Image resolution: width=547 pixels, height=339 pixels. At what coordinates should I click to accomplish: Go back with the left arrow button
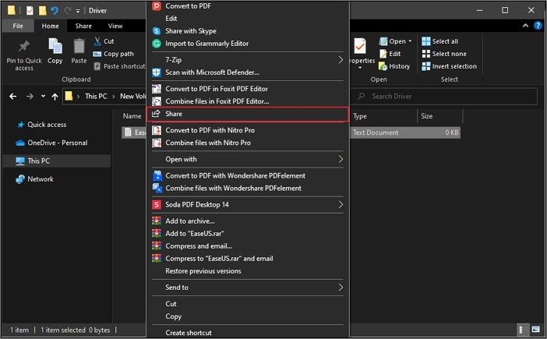(13, 97)
